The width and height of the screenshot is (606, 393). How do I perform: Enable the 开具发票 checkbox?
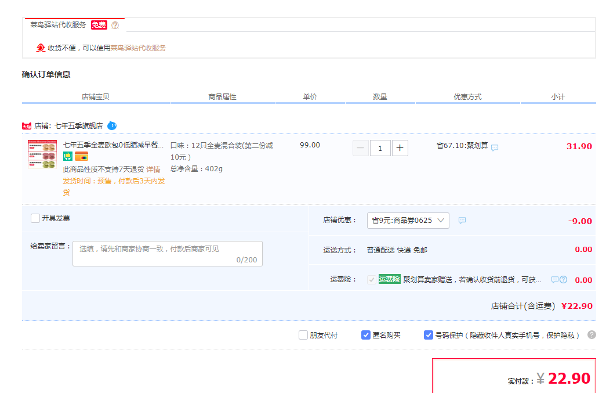coord(35,218)
